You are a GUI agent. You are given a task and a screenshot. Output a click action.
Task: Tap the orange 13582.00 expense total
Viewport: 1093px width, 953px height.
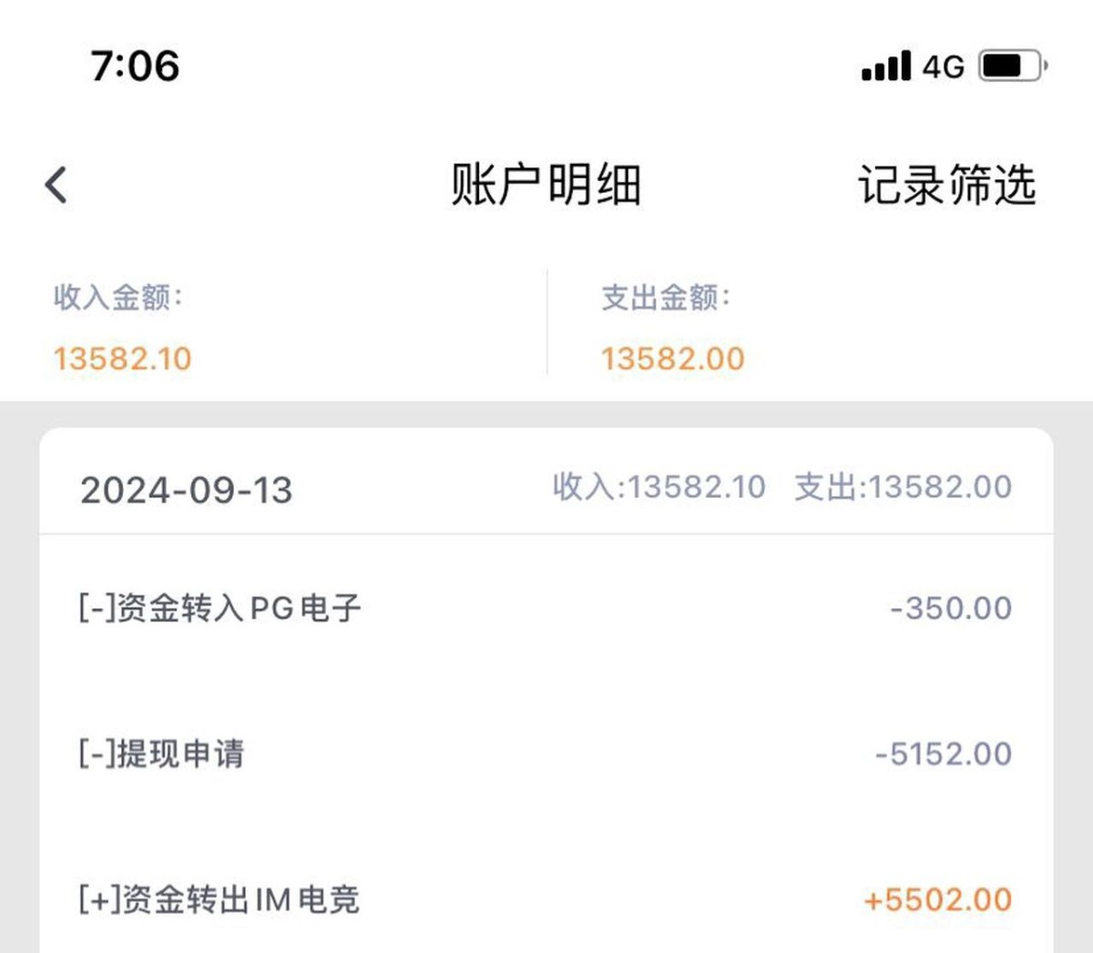(672, 359)
